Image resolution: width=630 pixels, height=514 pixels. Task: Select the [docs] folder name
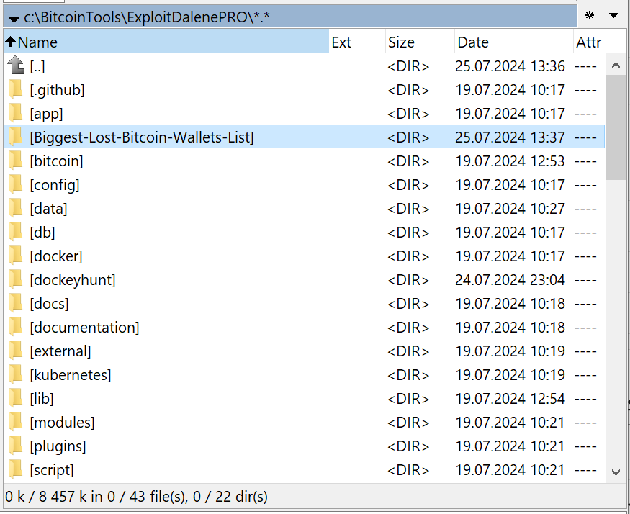click(50, 303)
